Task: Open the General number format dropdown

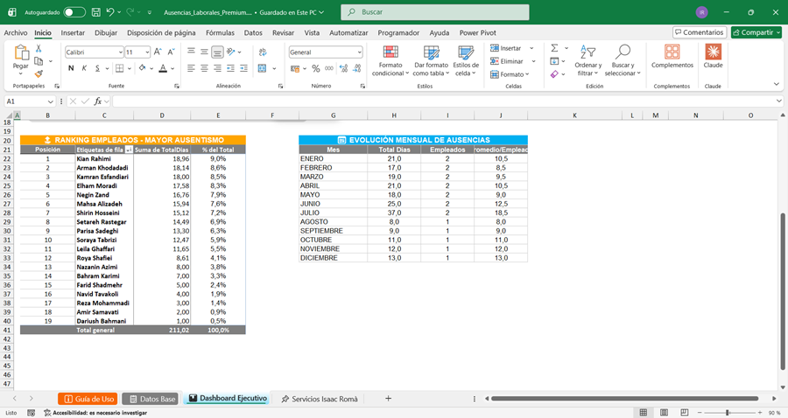Action: coord(359,52)
